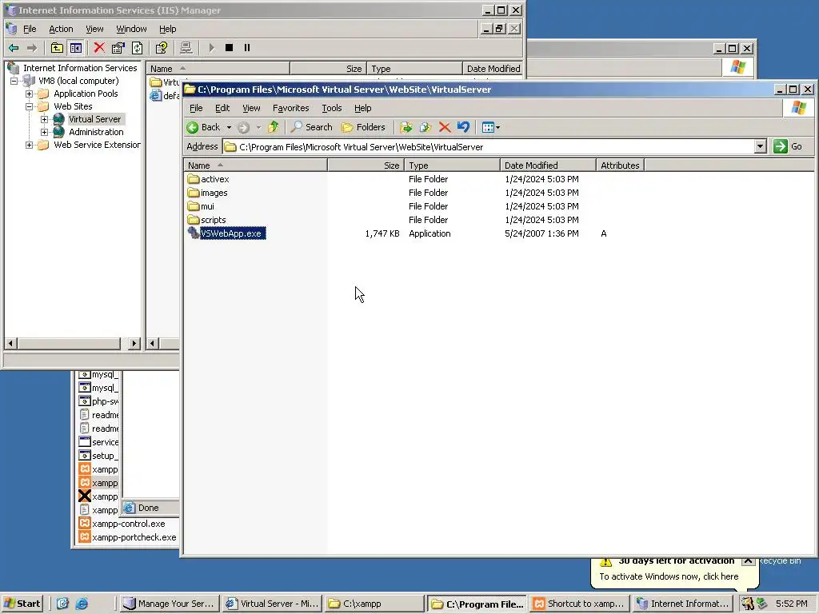Click the IIS Manager up one level icon
819x614 pixels.
click(x=57, y=48)
